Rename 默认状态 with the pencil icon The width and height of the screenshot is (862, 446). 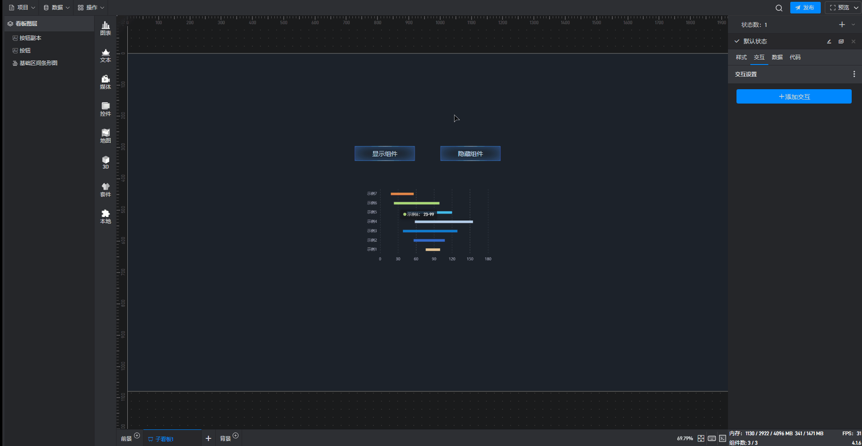[829, 41]
